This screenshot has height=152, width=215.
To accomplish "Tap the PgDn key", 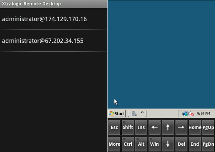I will pos(208,144).
